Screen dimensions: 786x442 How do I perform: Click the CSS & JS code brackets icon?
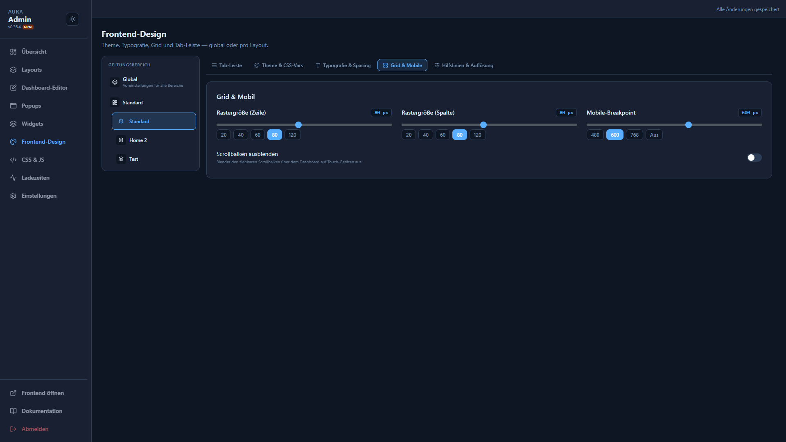(13, 160)
